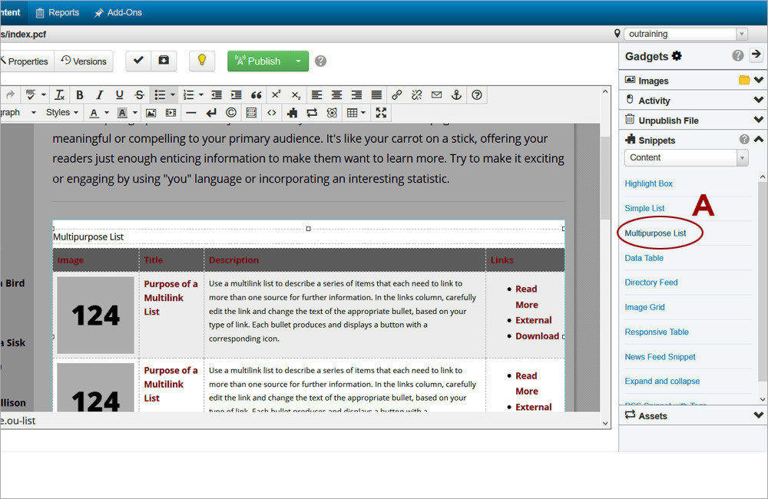Open the Gadgets settings gear
This screenshot has width=768, height=499.
coord(677,56)
